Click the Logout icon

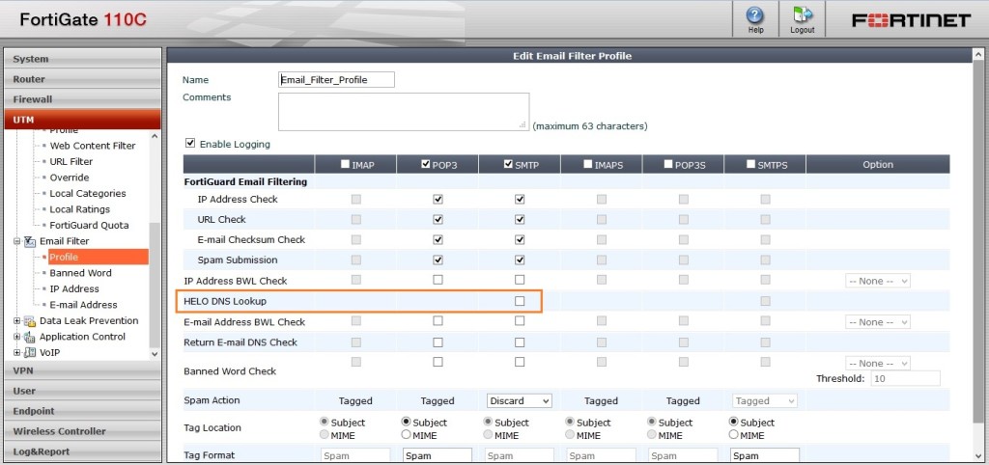(x=802, y=15)
